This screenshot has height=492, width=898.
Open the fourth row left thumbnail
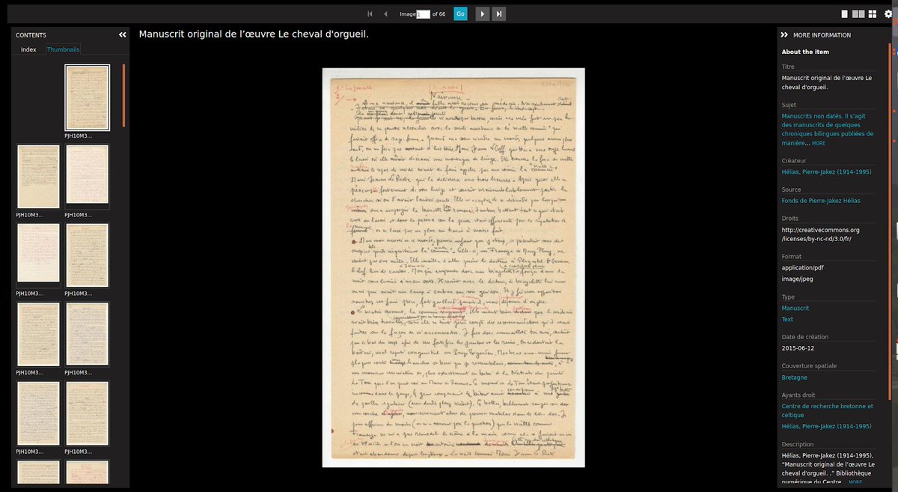pos(38,334)
